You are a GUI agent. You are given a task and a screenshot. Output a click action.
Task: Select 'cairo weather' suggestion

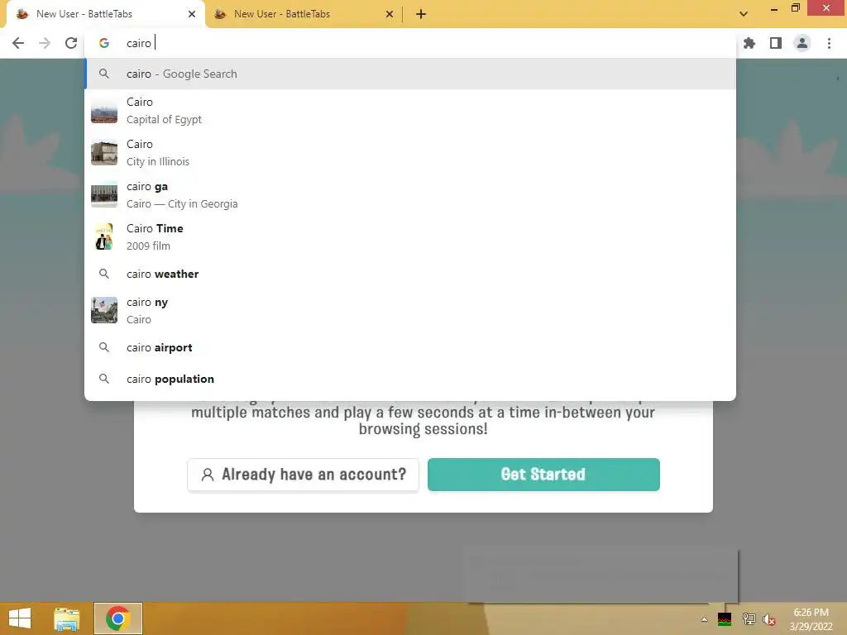[x=410, y=274]
